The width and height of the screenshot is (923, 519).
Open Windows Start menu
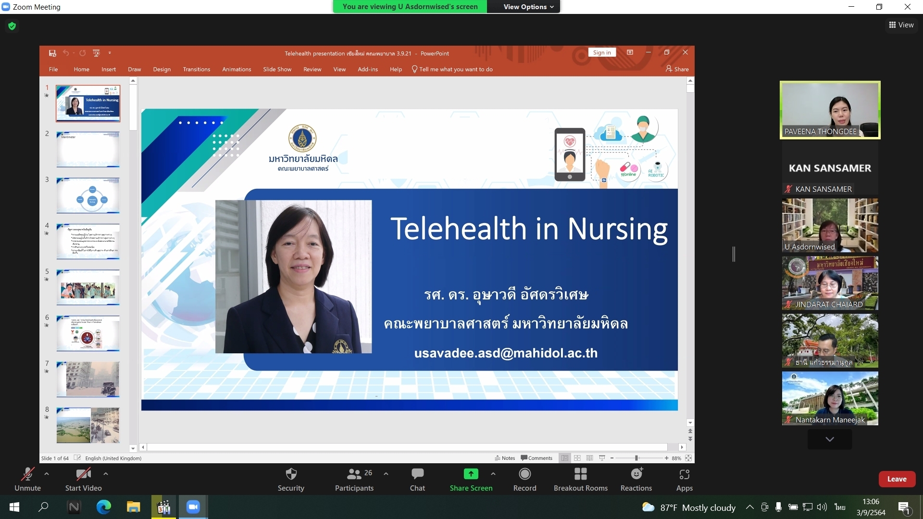[x=14, y=507]
